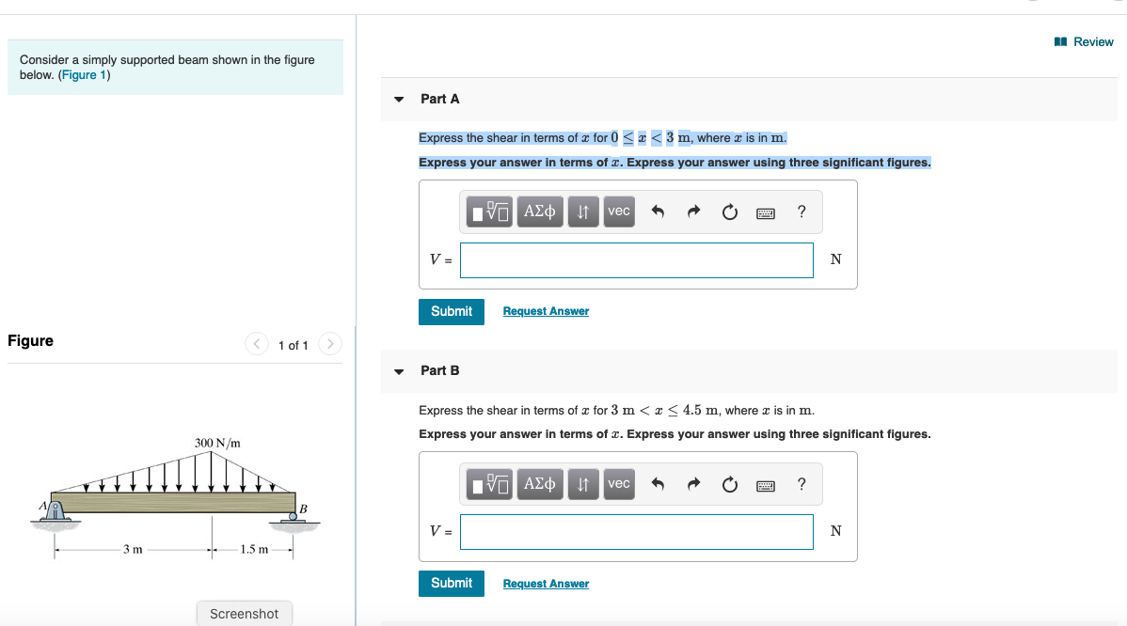The width and height of the screenshot is (1127, 626).
Task: Insert vec notation in Part A toolbar
Action: tap(619, 211)
